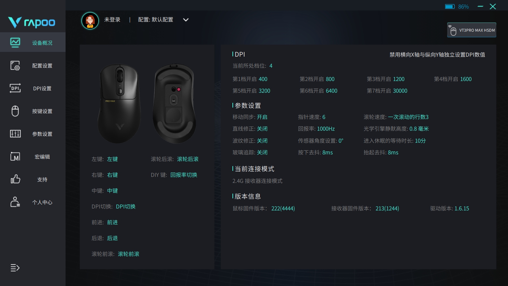Open the 个人中心 user icon

pos(15,202)
